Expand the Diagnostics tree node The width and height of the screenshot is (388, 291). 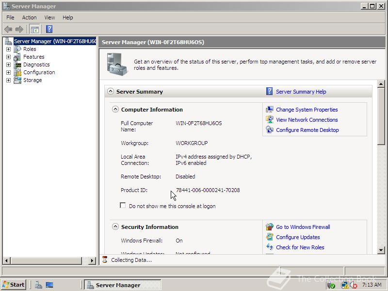tap(8, 65)
